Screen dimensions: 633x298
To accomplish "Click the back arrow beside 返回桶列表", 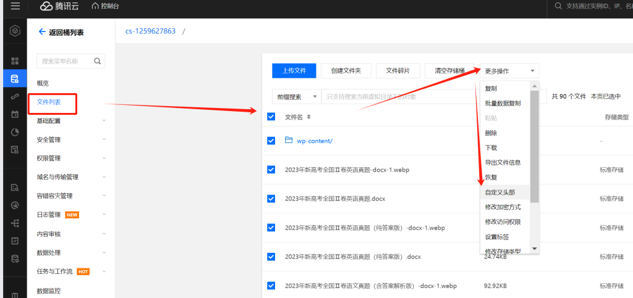I will tap(41, 32).
